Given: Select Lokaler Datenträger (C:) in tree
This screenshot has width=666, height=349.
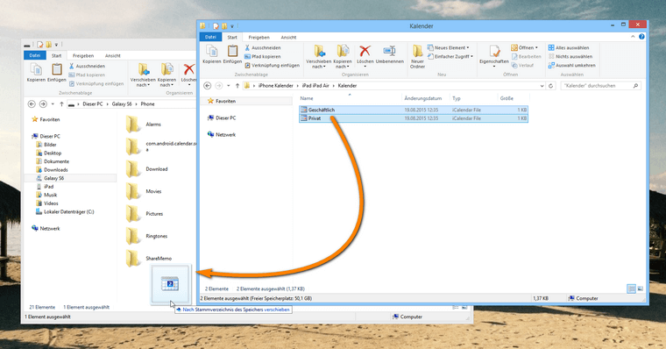Looking at the screenshot, I should coord(65,211).
